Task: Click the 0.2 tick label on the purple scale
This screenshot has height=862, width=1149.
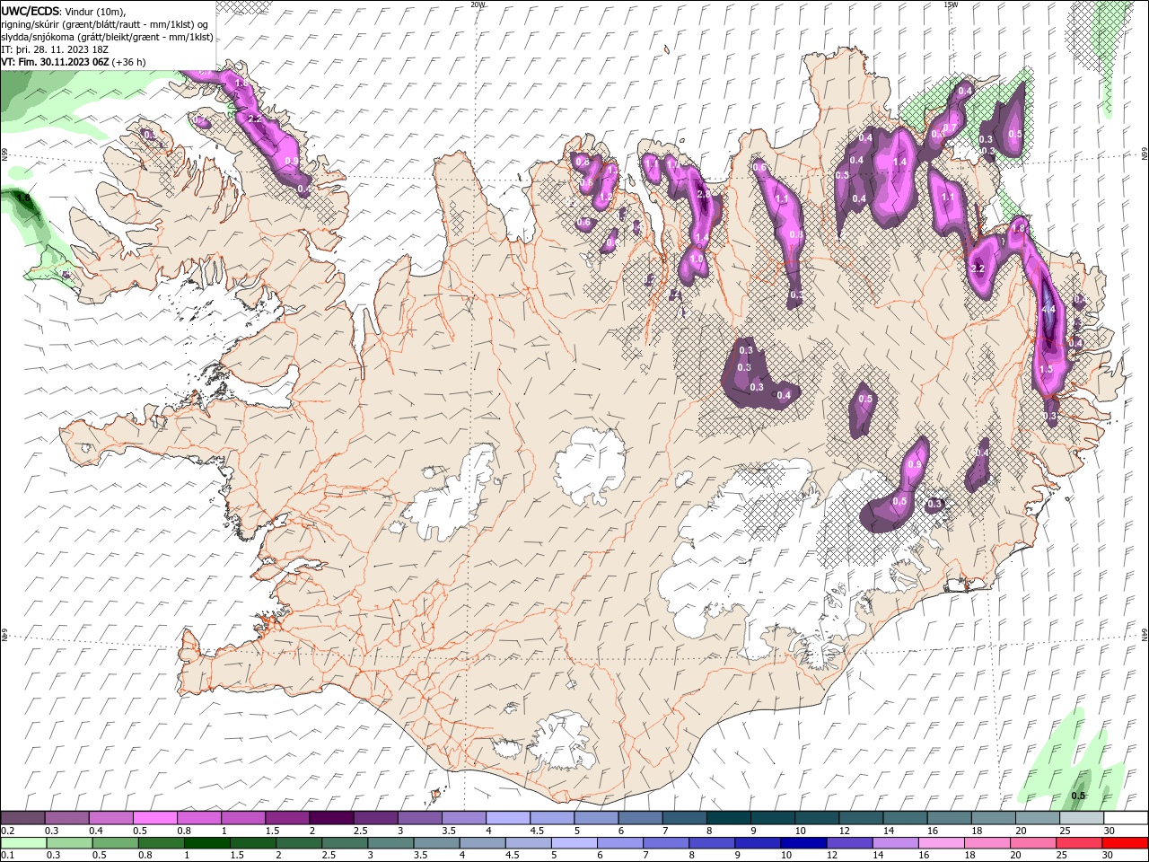Action: (x=8, y=831)
